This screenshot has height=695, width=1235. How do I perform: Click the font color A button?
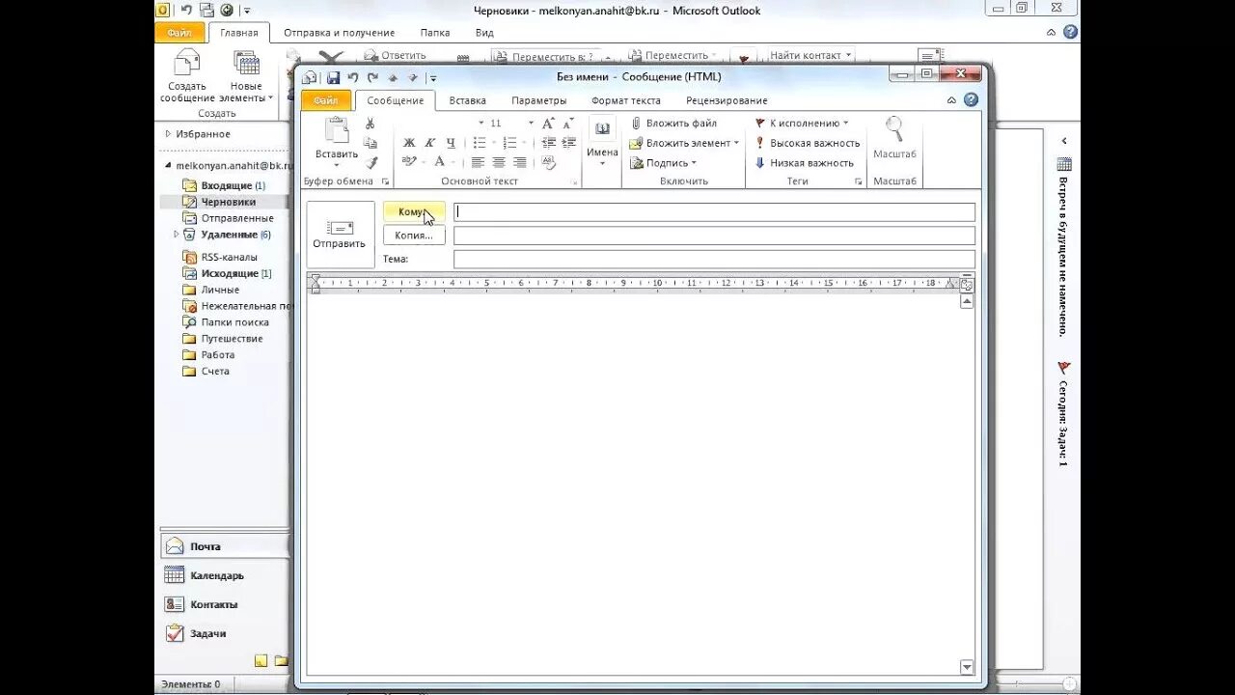tap(440, 162)
